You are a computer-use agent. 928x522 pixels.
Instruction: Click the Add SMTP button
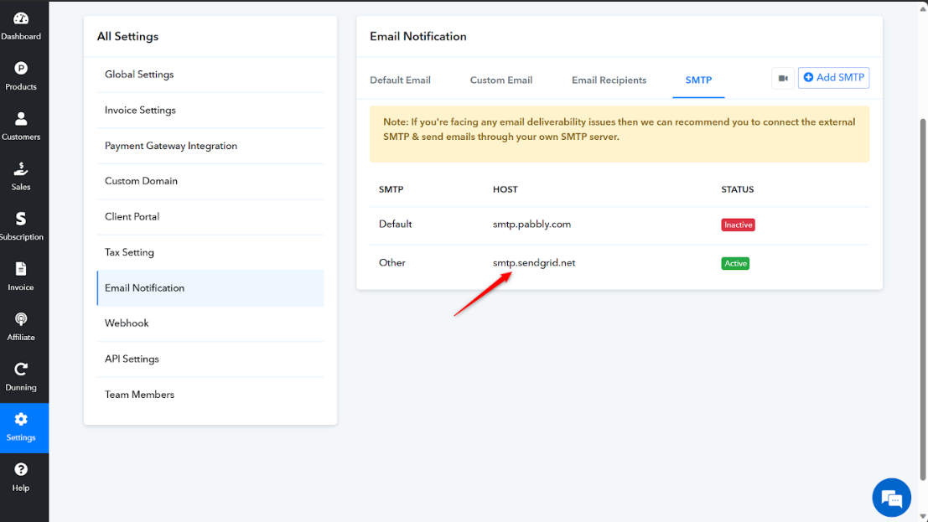coord(833,78)
